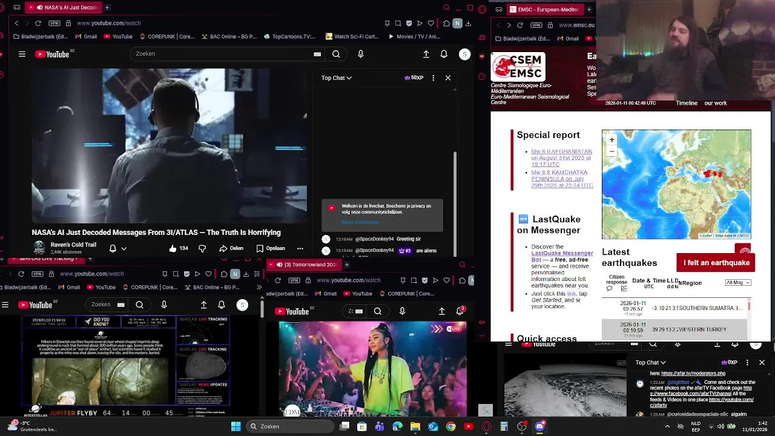Like the NASA video showing 134 likes
This screenshot has height=436, width=775.
(179, 248)
